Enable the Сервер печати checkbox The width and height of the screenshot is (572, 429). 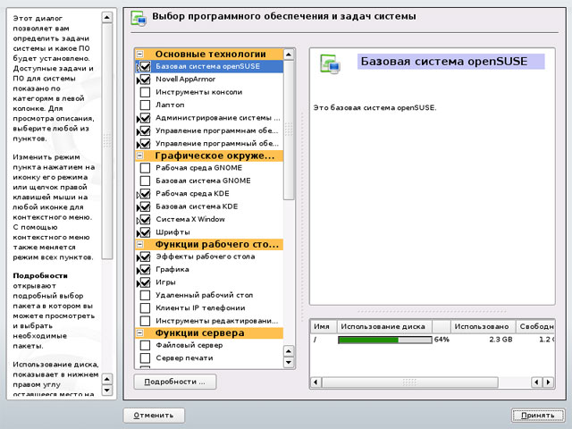coord(145,357)
